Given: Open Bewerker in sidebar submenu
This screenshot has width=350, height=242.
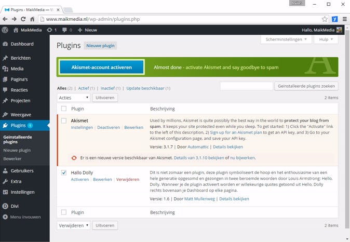Looking at the screenshot, I should click(x=12, y=159).
